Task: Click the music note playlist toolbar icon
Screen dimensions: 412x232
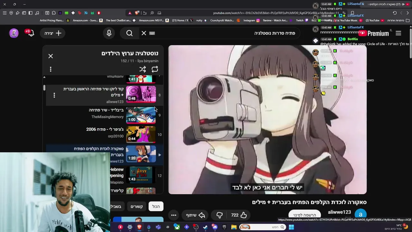Action: pos(37,13)
